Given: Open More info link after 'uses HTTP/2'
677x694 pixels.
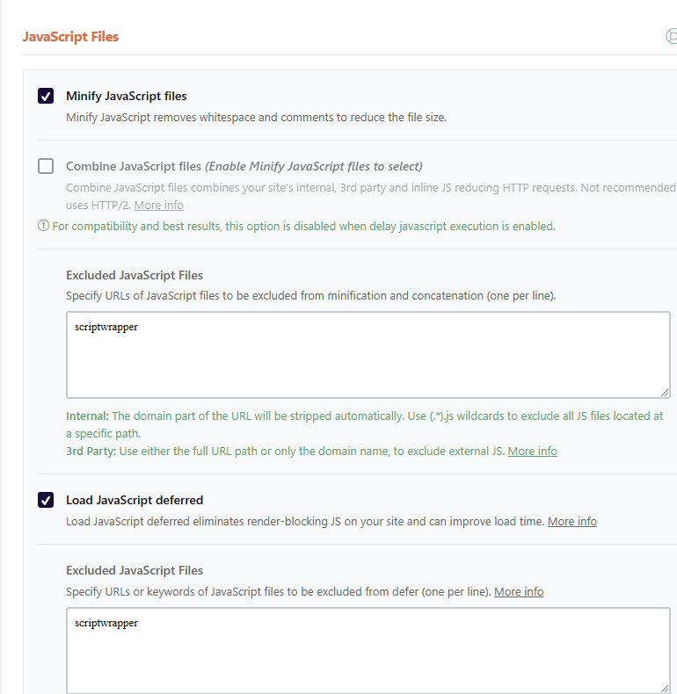Looking at the screenshot, I should pyautogui.click(x=158, y=205).
